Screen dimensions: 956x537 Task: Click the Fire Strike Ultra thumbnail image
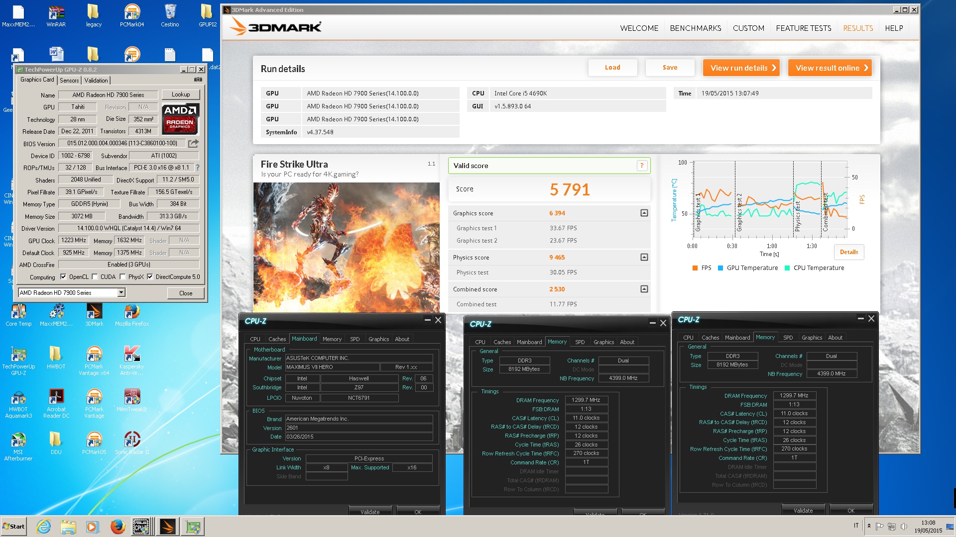346,247
